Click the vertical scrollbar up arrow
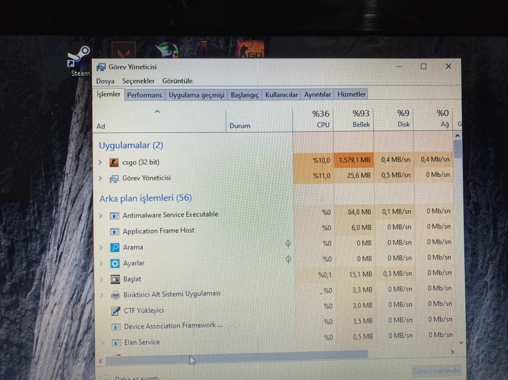Viewport: 508px width, 380px height. 458,136
